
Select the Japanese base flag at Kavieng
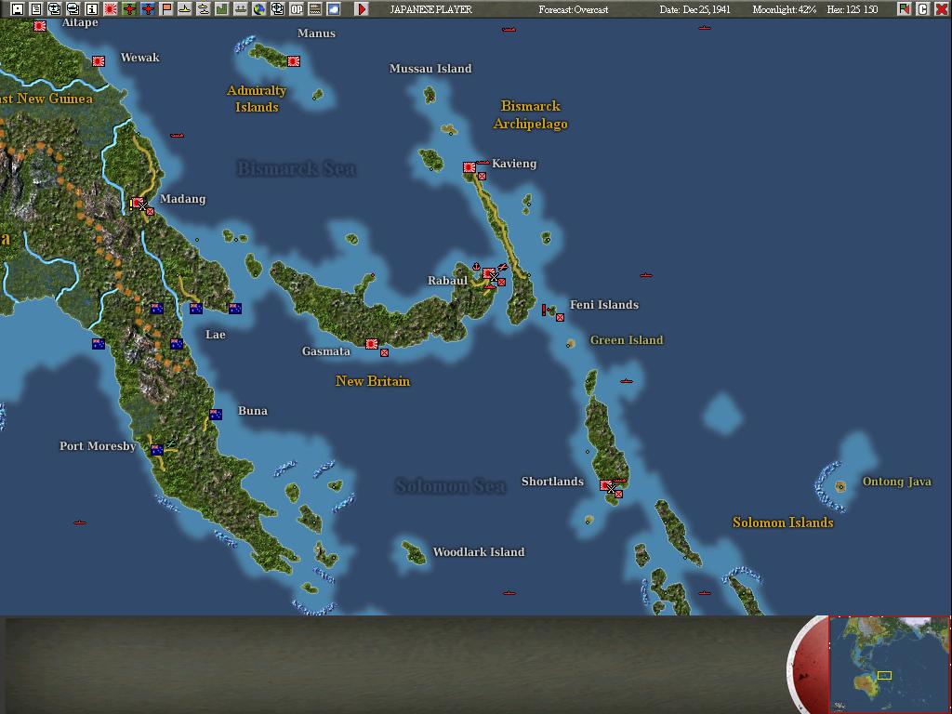[x=469, y=167]
